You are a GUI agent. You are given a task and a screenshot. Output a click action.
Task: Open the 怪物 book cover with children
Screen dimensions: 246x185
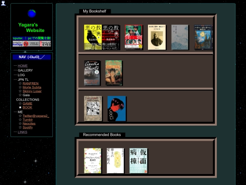(x=133, y=37)
